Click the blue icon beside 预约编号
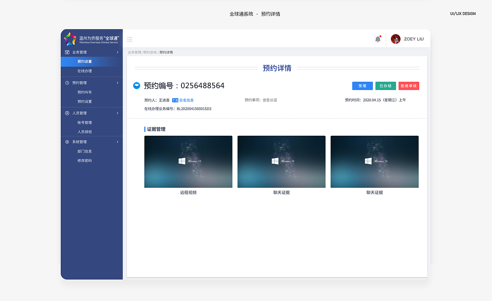The width and height of the screenshot is (492, 301). coord(136,86)
